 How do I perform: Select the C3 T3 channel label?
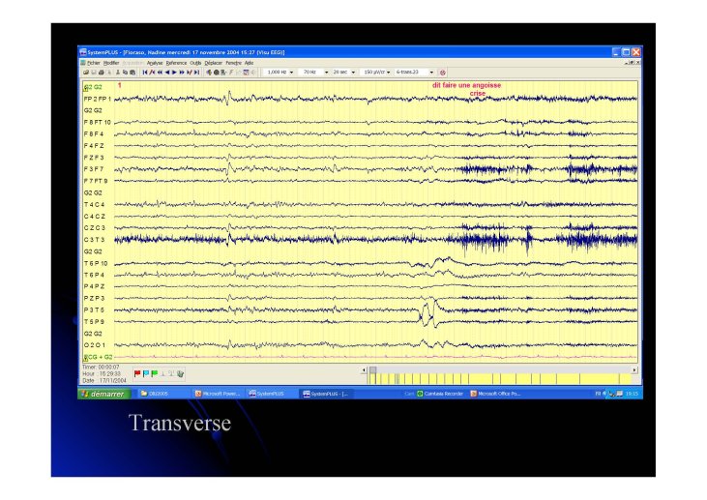94,240
